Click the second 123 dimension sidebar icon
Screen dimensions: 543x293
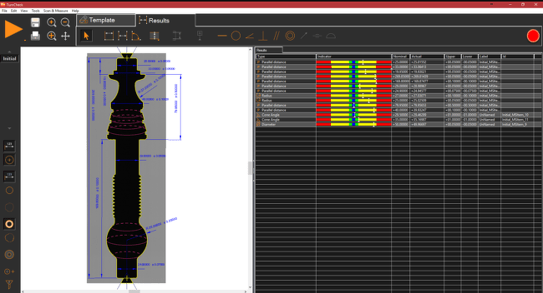tap(9, 176)
